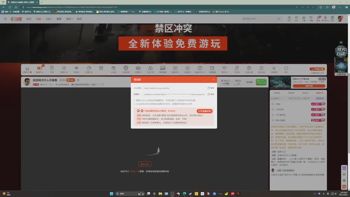Toggle the orange live switch in the streamer toolbar
Viewport: 350px width, 197px height.
(39, 68)
